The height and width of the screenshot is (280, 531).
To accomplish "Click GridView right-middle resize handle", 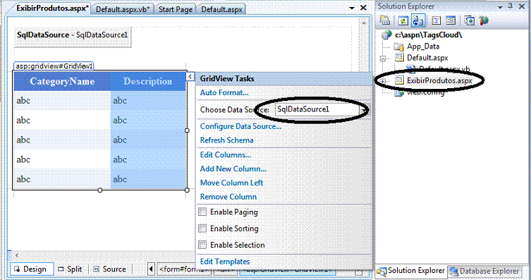I will (x=187, y=130).
